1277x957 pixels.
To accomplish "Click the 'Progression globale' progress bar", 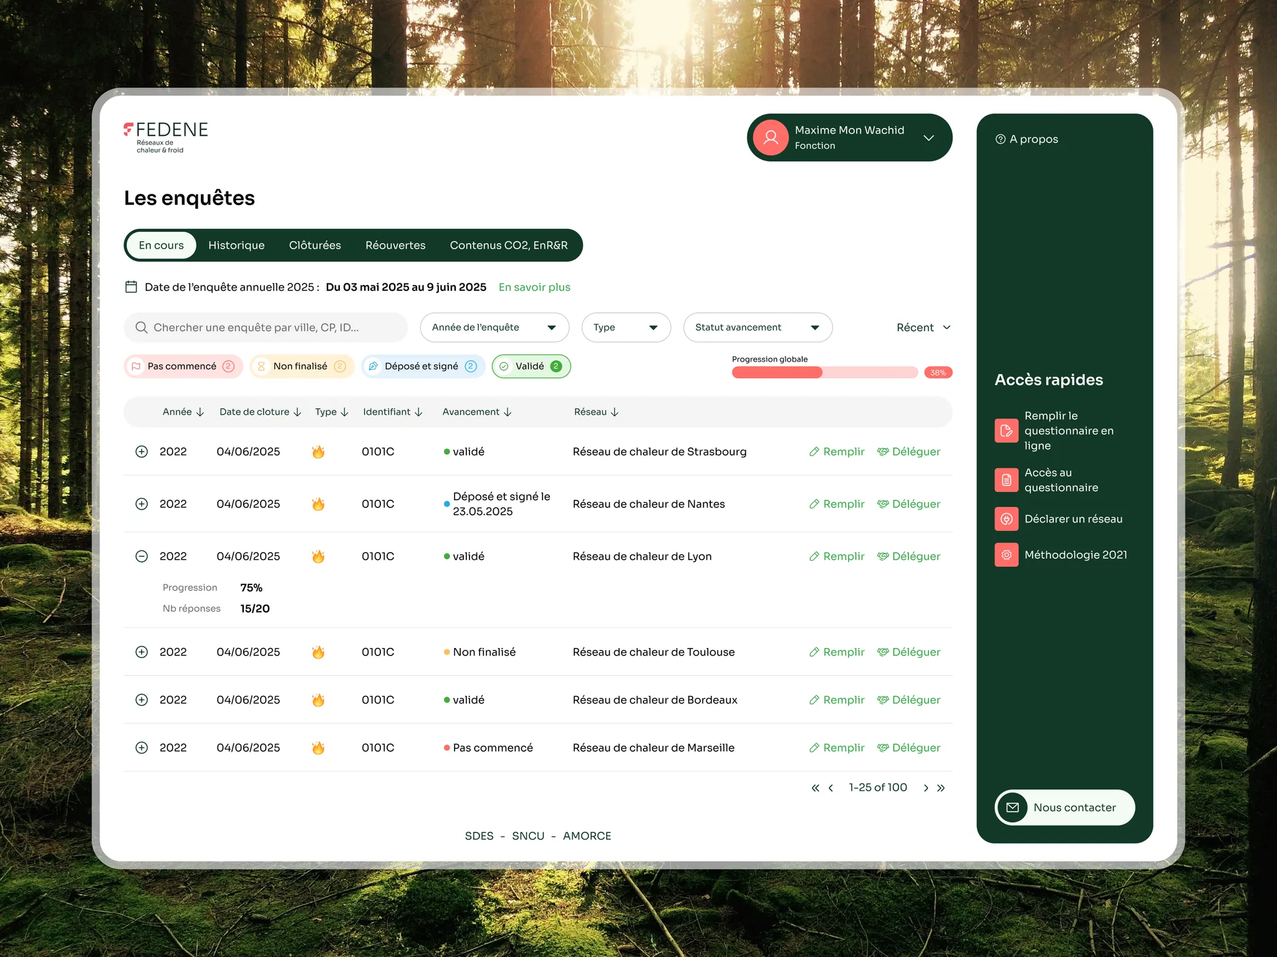I will (x=824, y=373).
